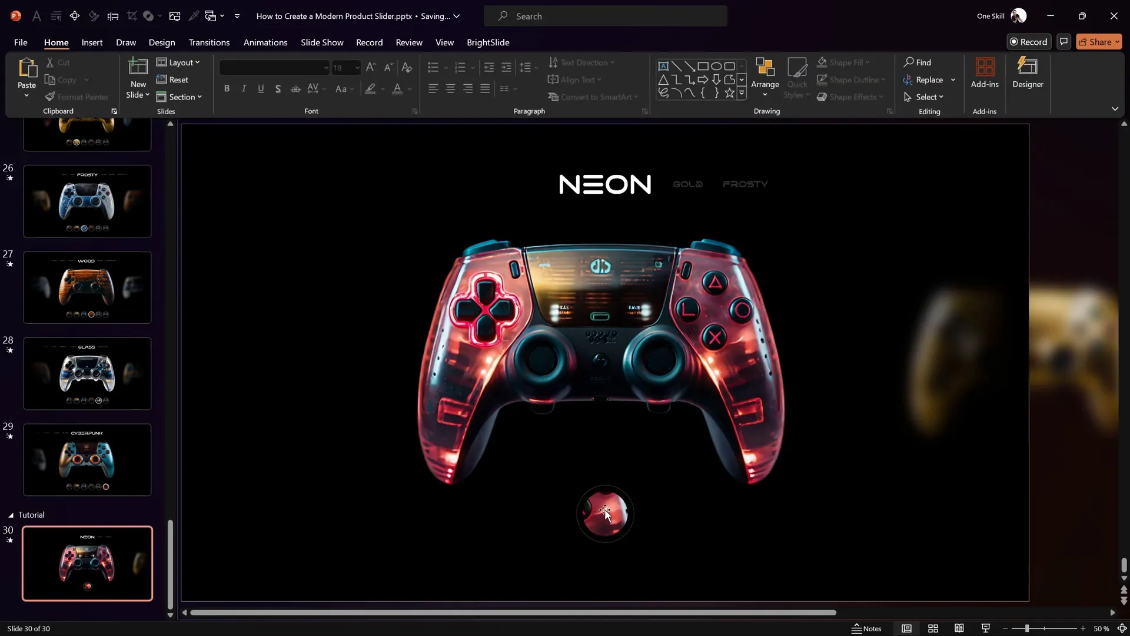Open the BrightSlide tab
The width and height of the screenshot is (1130, 636).
488,42
